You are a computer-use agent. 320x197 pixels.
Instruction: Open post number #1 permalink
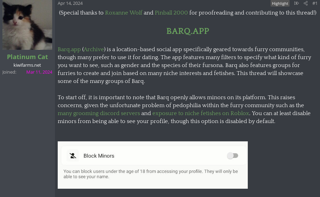pyautogui.click(x=315, y=3)
